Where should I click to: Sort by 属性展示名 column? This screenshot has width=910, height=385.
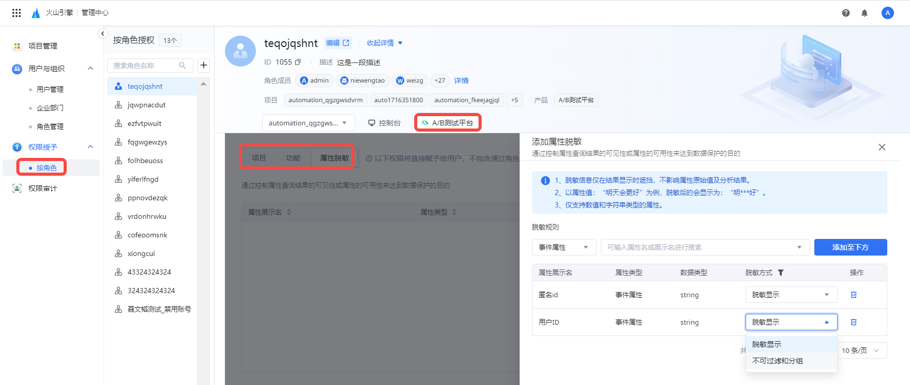(x=289, y=212)
